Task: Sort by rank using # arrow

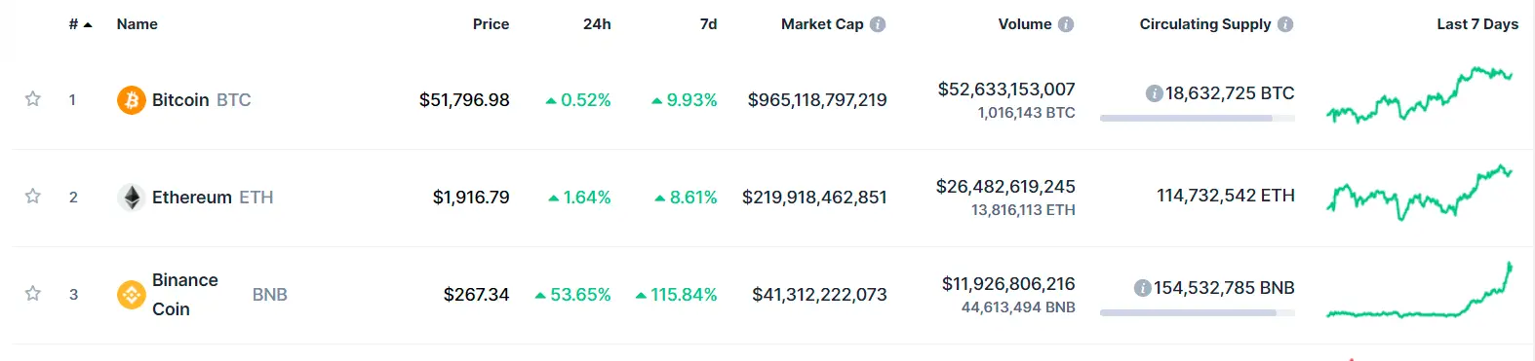Action: coord(80,24)
